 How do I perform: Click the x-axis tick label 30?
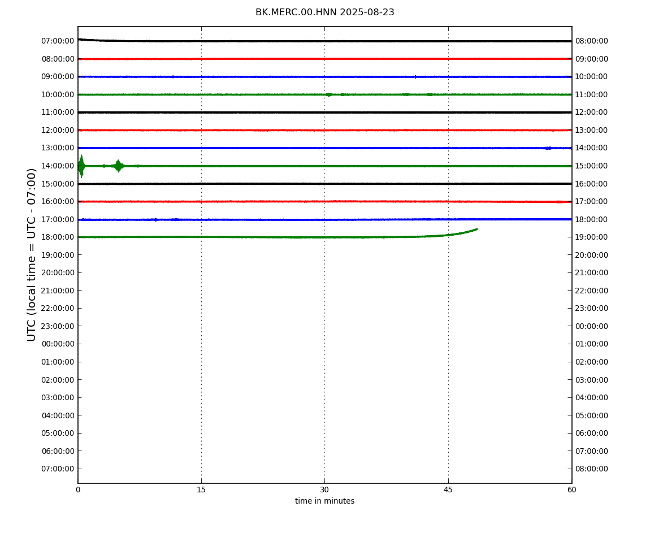[324, 490]
